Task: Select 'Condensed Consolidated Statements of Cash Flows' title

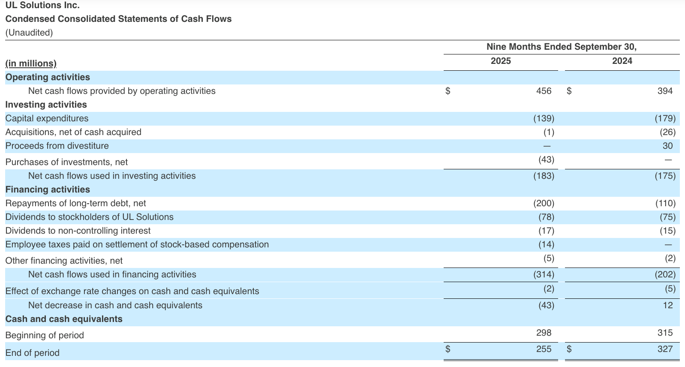Action: coord(118,19)
